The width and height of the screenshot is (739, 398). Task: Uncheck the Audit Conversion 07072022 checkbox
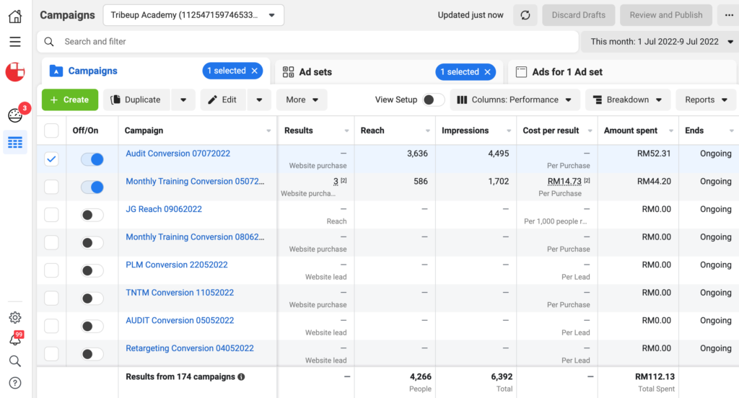51,159
